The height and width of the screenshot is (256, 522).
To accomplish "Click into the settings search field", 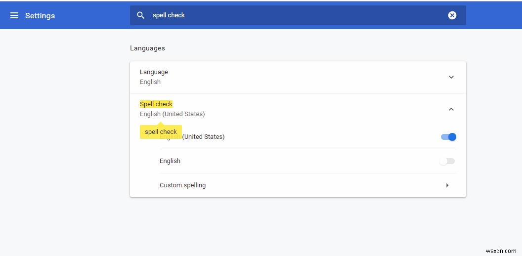I will click(298, 15).
